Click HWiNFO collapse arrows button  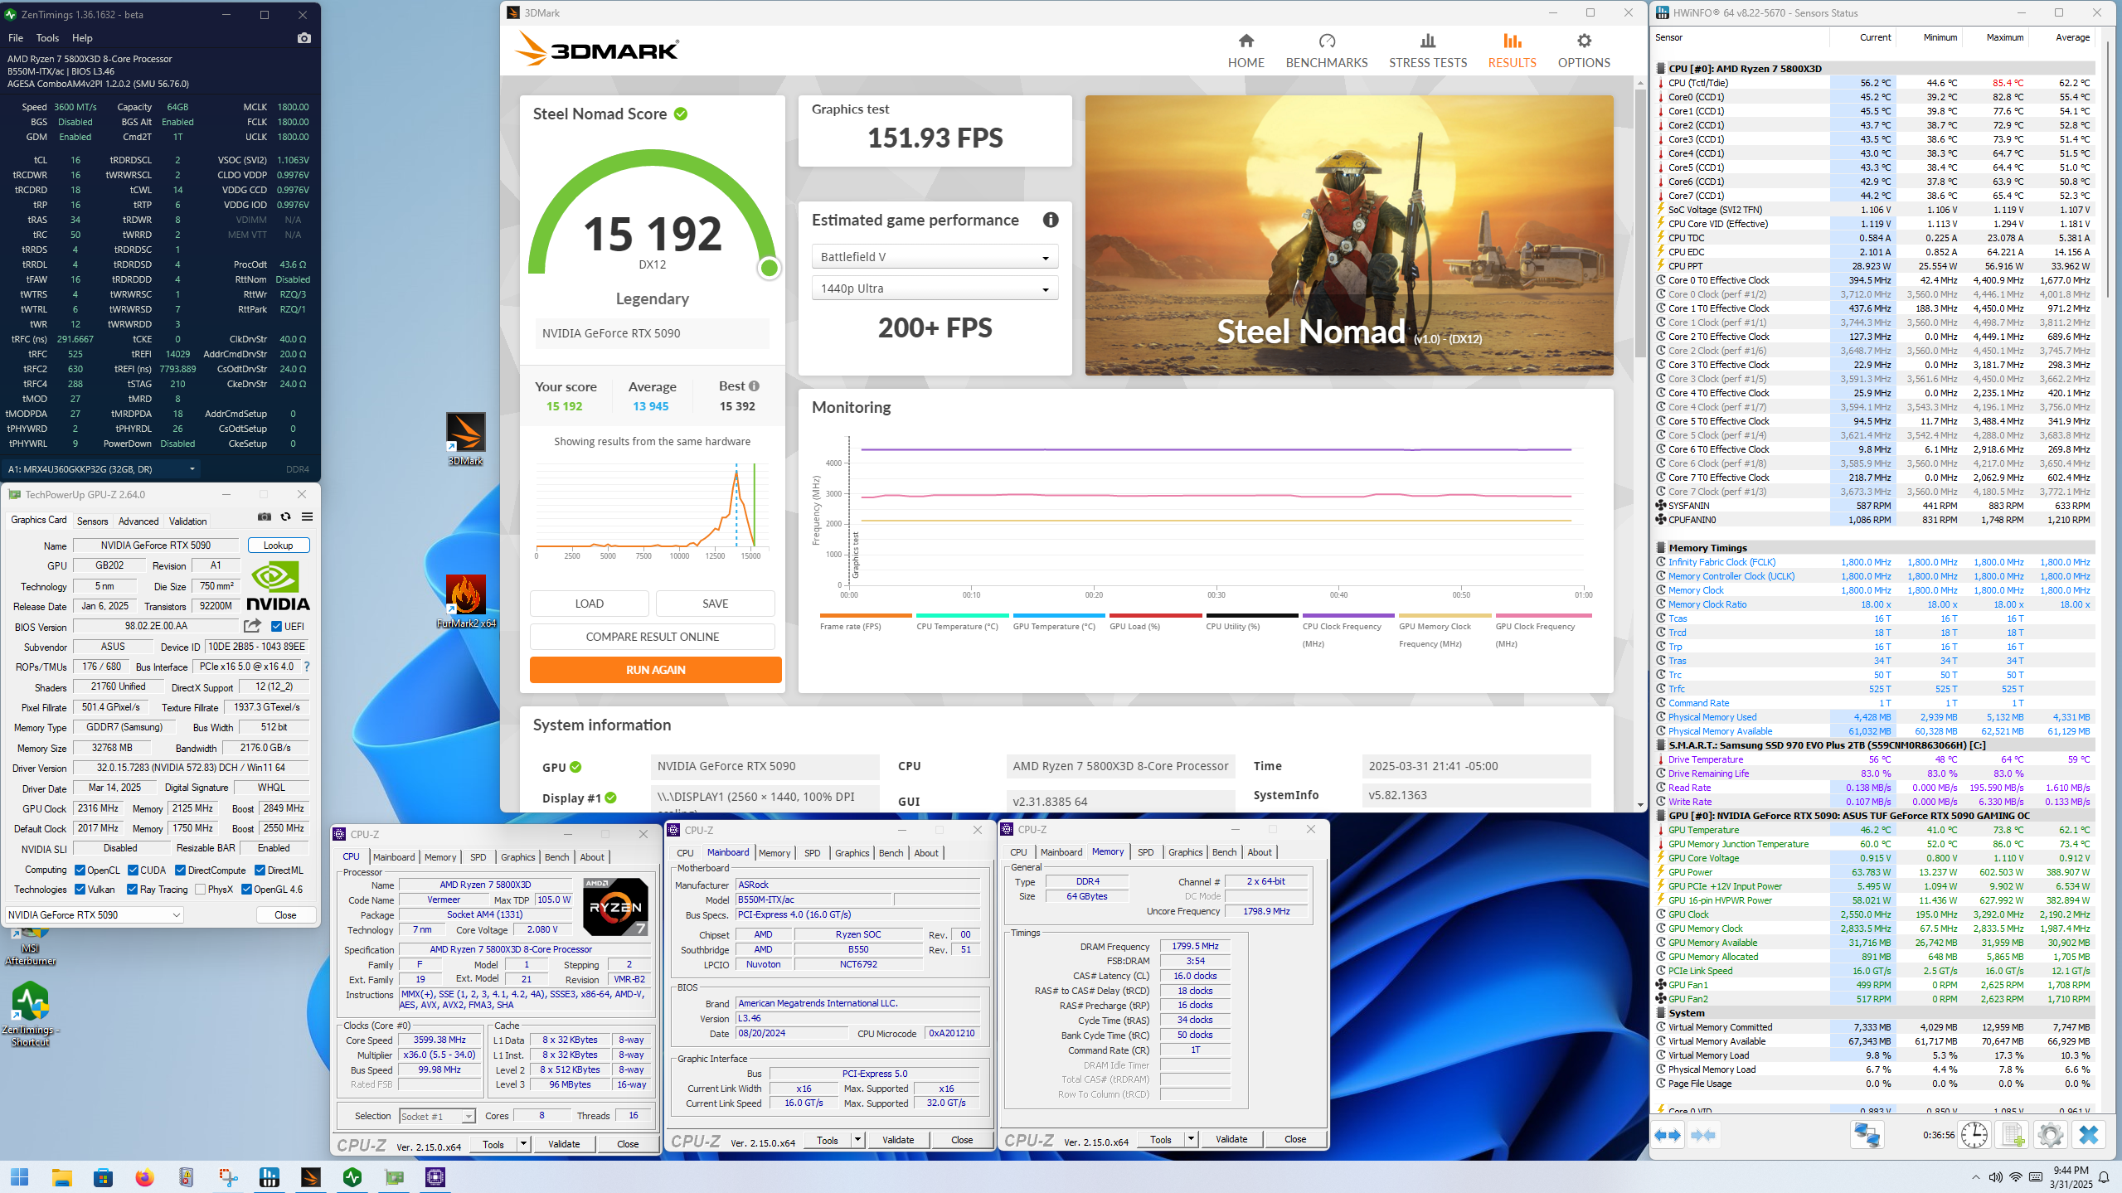click(1703, 1135)
